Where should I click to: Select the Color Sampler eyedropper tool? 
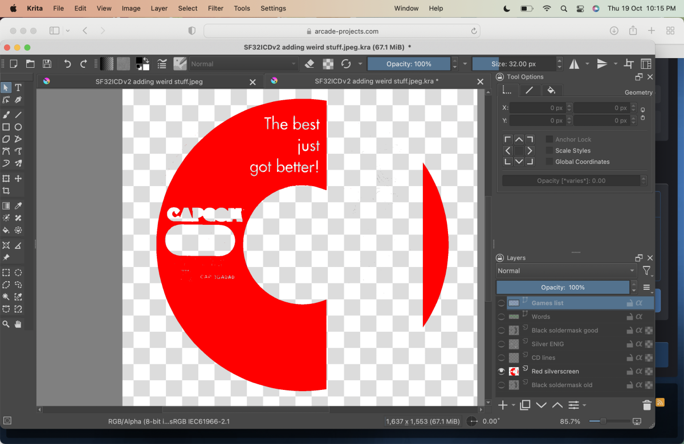(18, 205)
